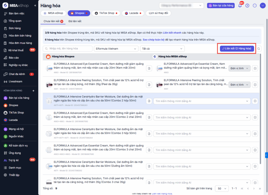Open Đơn hàng in the sidebar

click(x=15, y=28)
